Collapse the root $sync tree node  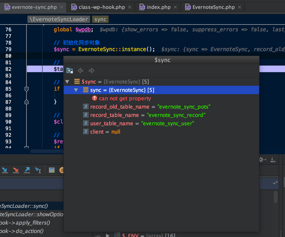pos(67,82)
